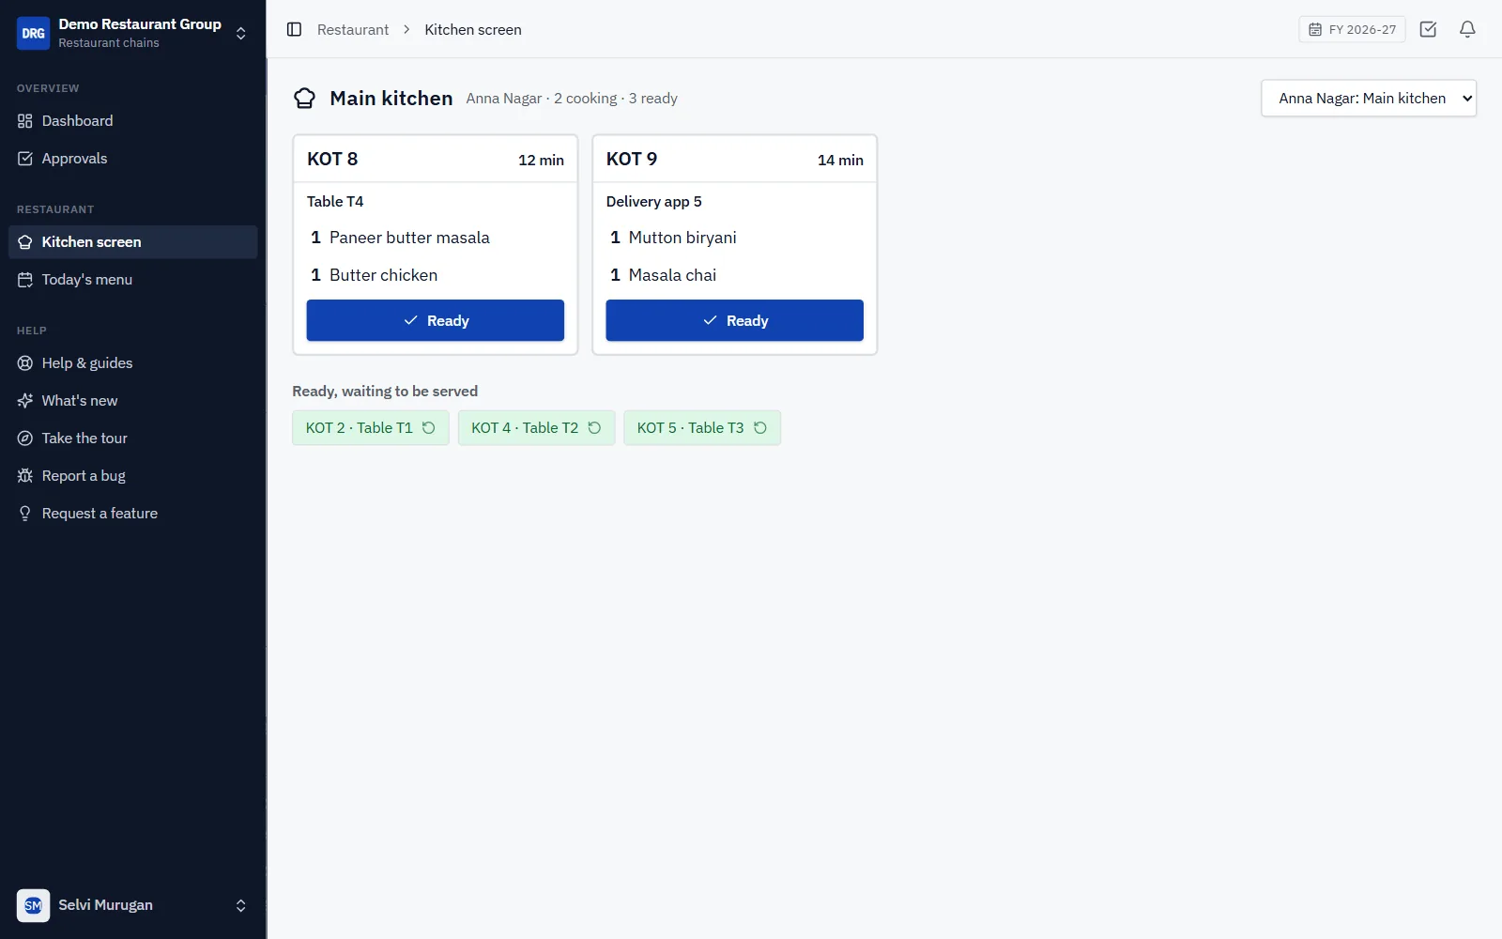Recall KOT 5 Table T3 using undo icon
This screenshot has width=1502, height=939.
760,428
